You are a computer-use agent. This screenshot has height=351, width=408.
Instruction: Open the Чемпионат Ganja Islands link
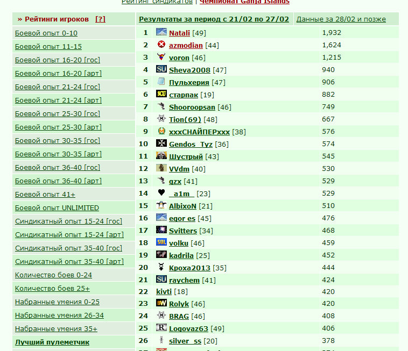click(x=244, y=2)
